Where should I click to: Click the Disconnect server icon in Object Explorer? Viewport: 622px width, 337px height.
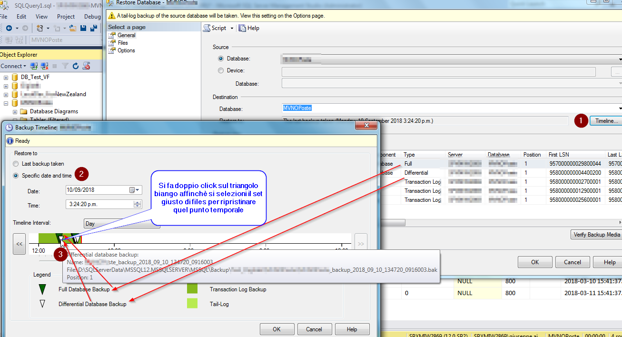pyautogui.click(x=44, y=66)
